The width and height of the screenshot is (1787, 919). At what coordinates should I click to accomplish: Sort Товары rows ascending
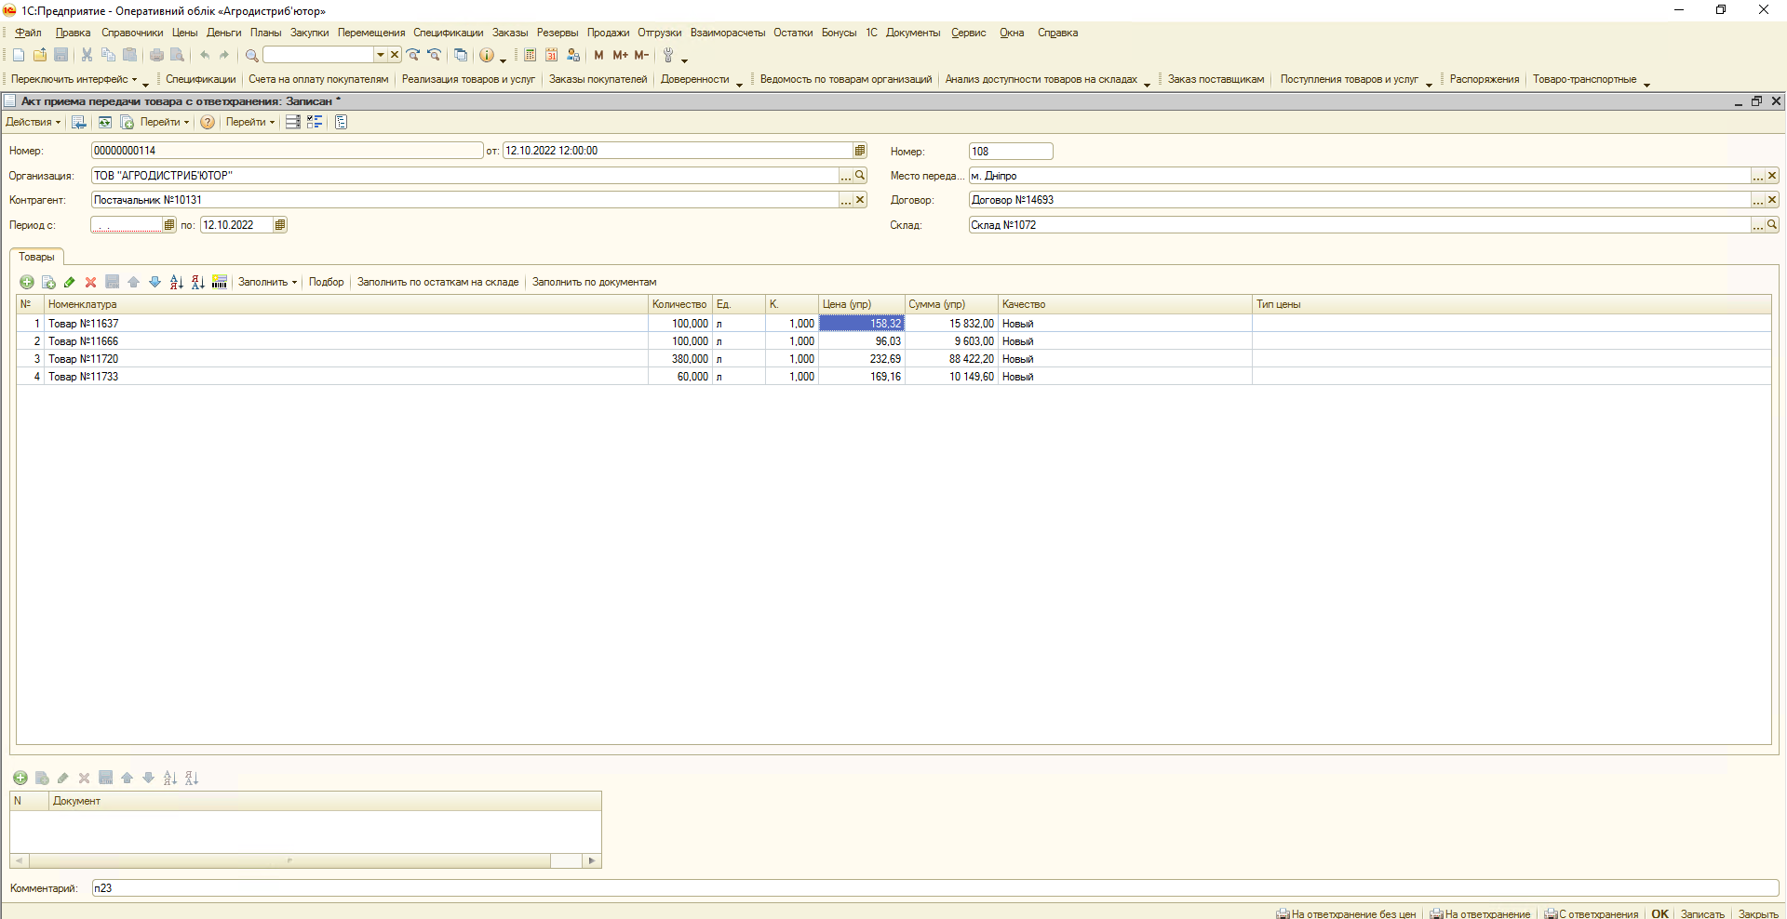(x=177, y=283)
